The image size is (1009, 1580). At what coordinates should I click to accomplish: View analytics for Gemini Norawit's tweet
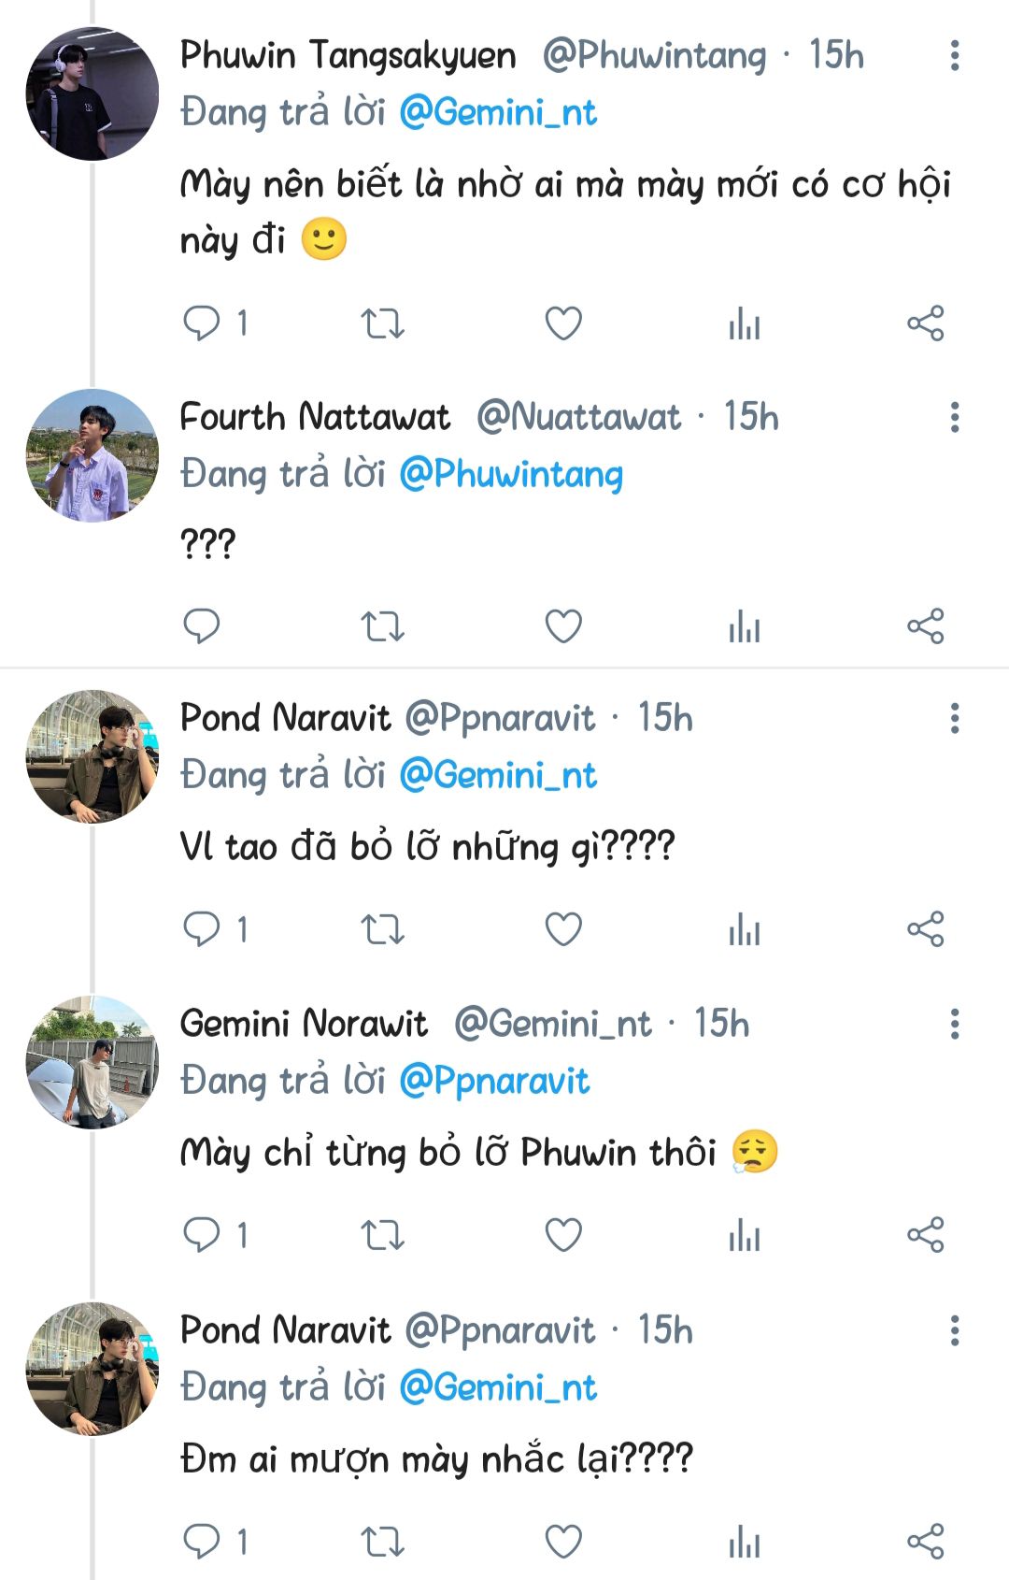point(745,1235)
